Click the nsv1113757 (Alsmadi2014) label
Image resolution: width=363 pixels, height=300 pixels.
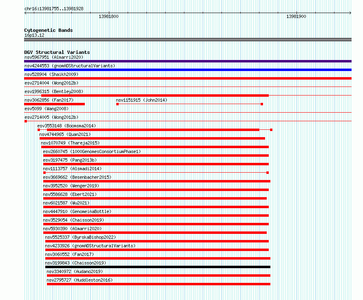72,169
